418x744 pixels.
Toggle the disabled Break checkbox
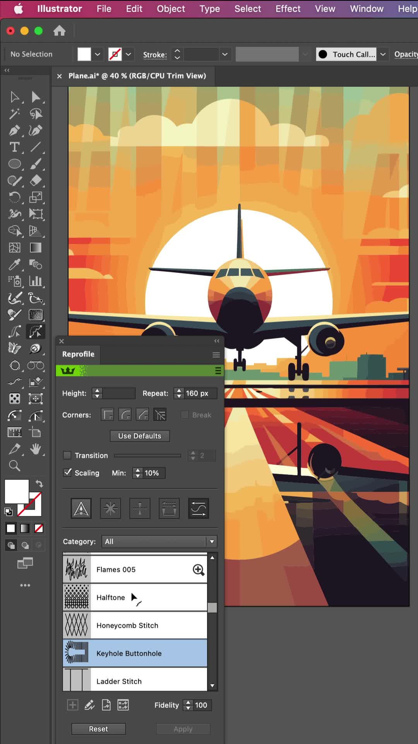185,415
